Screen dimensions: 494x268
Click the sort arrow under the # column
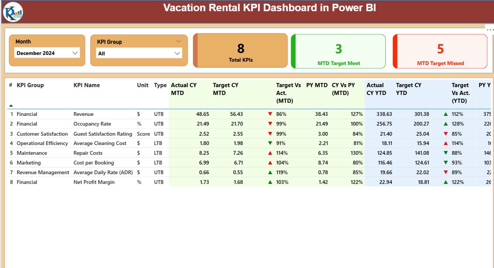[11, 105]
